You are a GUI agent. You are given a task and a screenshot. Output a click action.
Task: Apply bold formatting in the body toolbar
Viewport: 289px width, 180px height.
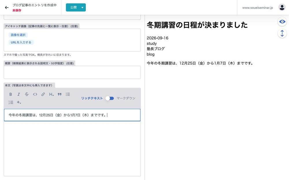(11, 94)
